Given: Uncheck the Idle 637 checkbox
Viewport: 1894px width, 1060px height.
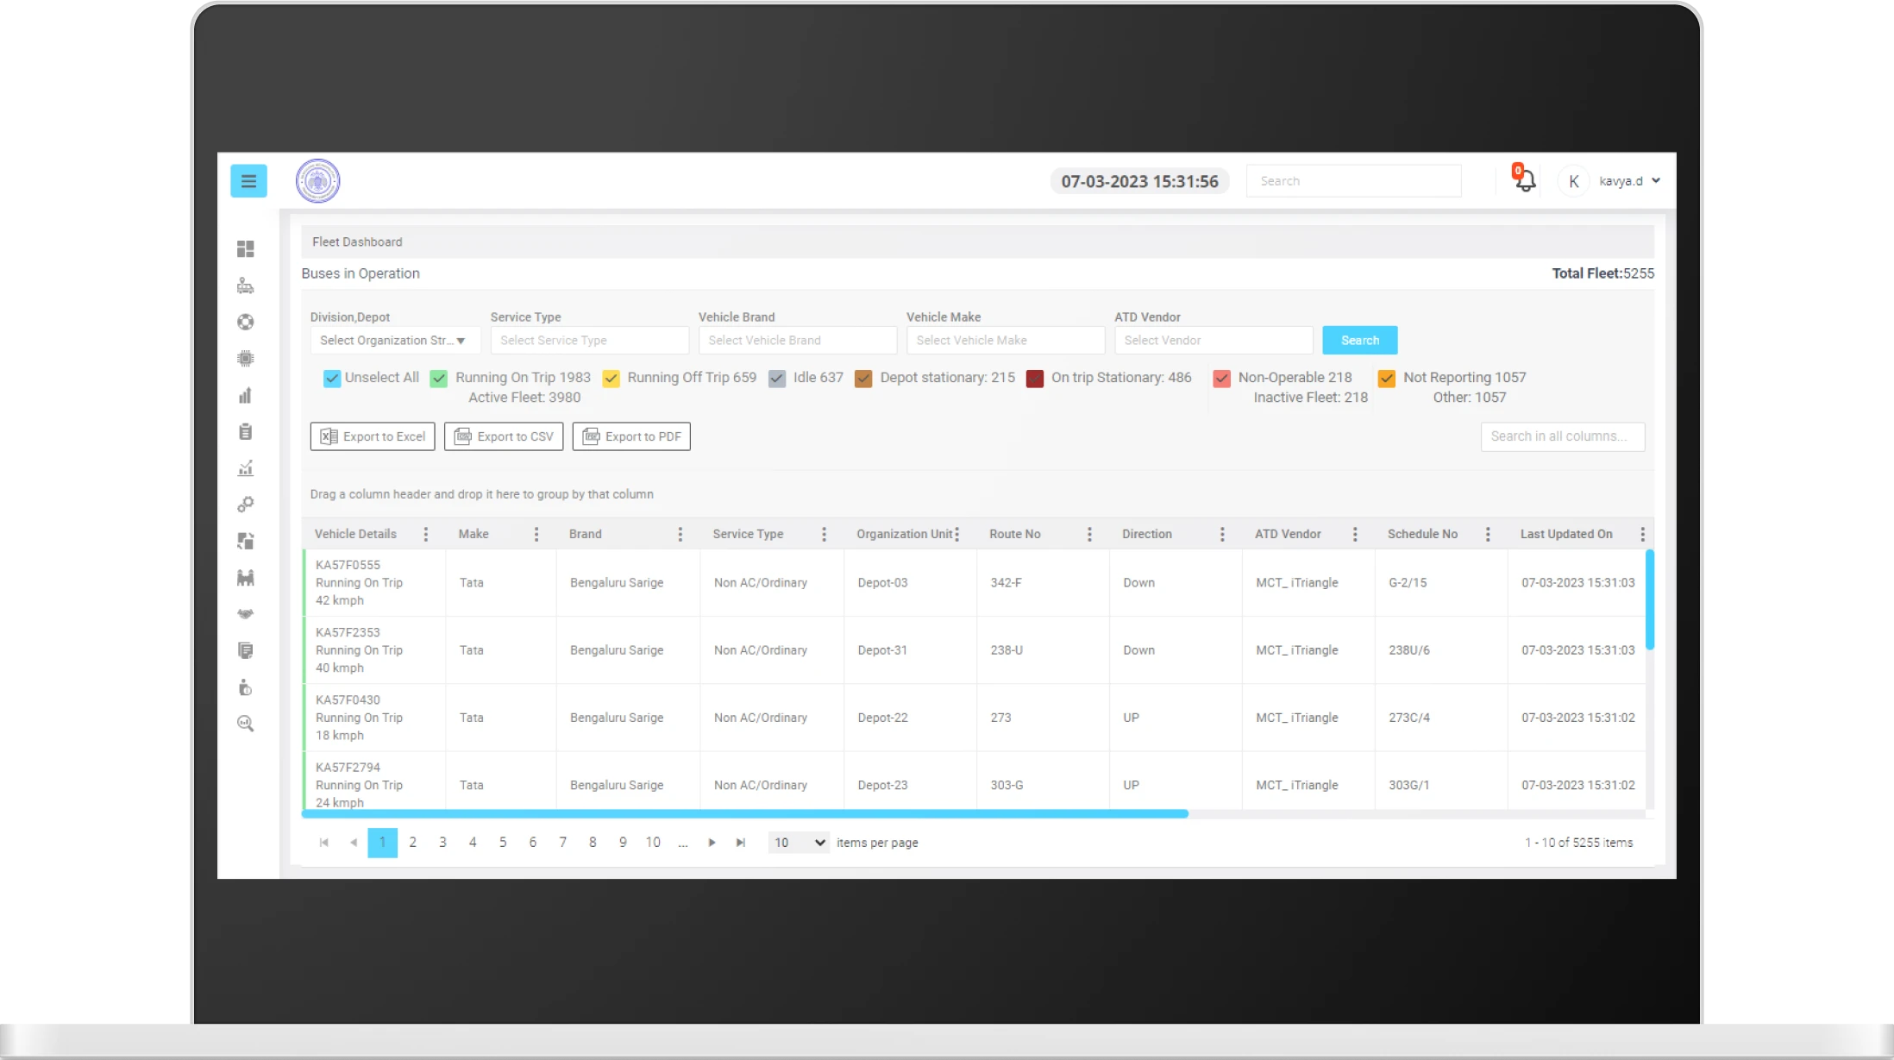Looking at the screenshot, I should point(777,379).
